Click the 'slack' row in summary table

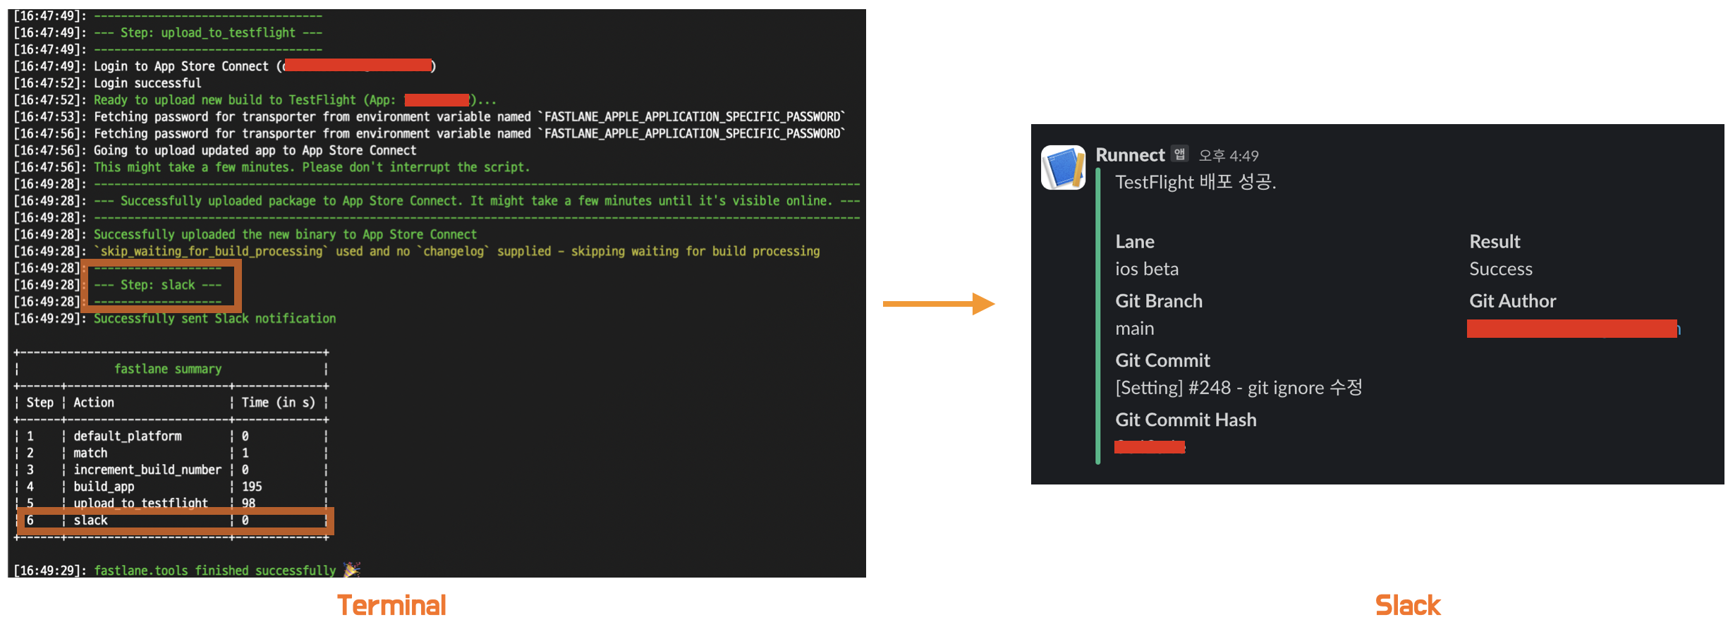(x=171, y=520)
